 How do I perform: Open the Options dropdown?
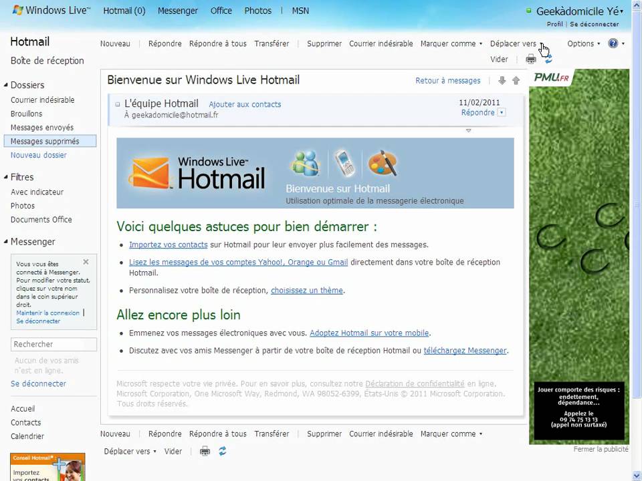click(x=583, y=44)
